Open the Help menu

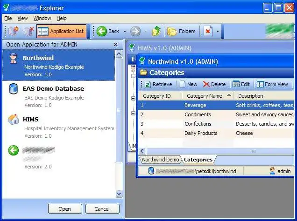point(61,18)
